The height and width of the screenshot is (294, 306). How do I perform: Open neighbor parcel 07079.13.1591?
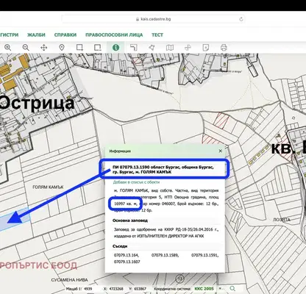pyautogui.click(x=204, y=255)
